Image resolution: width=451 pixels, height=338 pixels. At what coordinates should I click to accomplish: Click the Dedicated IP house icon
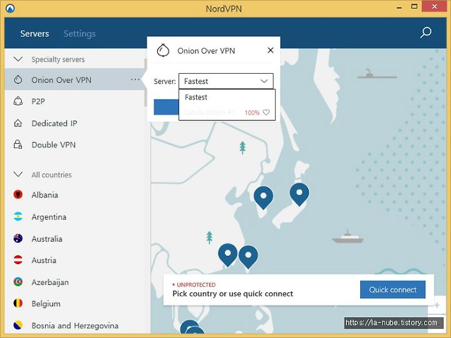click(18, 123)
